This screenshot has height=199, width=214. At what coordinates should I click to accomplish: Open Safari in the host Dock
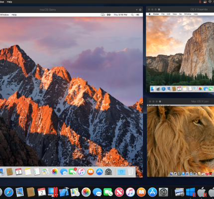[x=8, y=192]
